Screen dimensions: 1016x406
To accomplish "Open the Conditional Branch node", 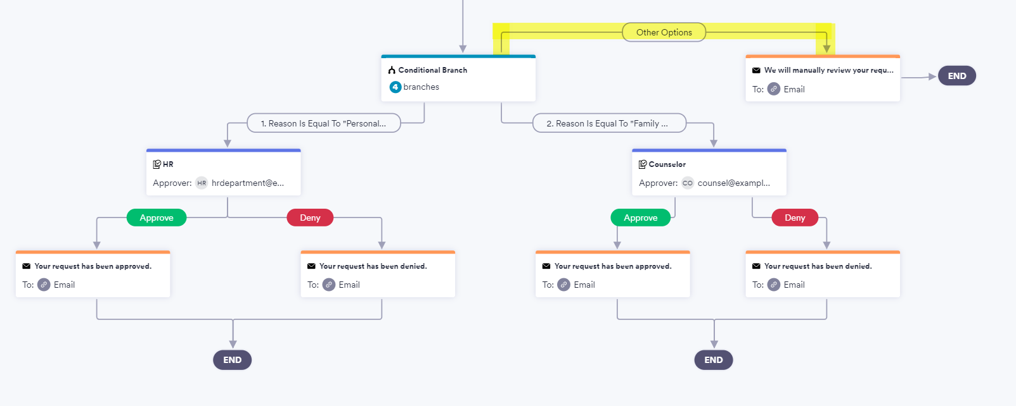I will [458, 78].
